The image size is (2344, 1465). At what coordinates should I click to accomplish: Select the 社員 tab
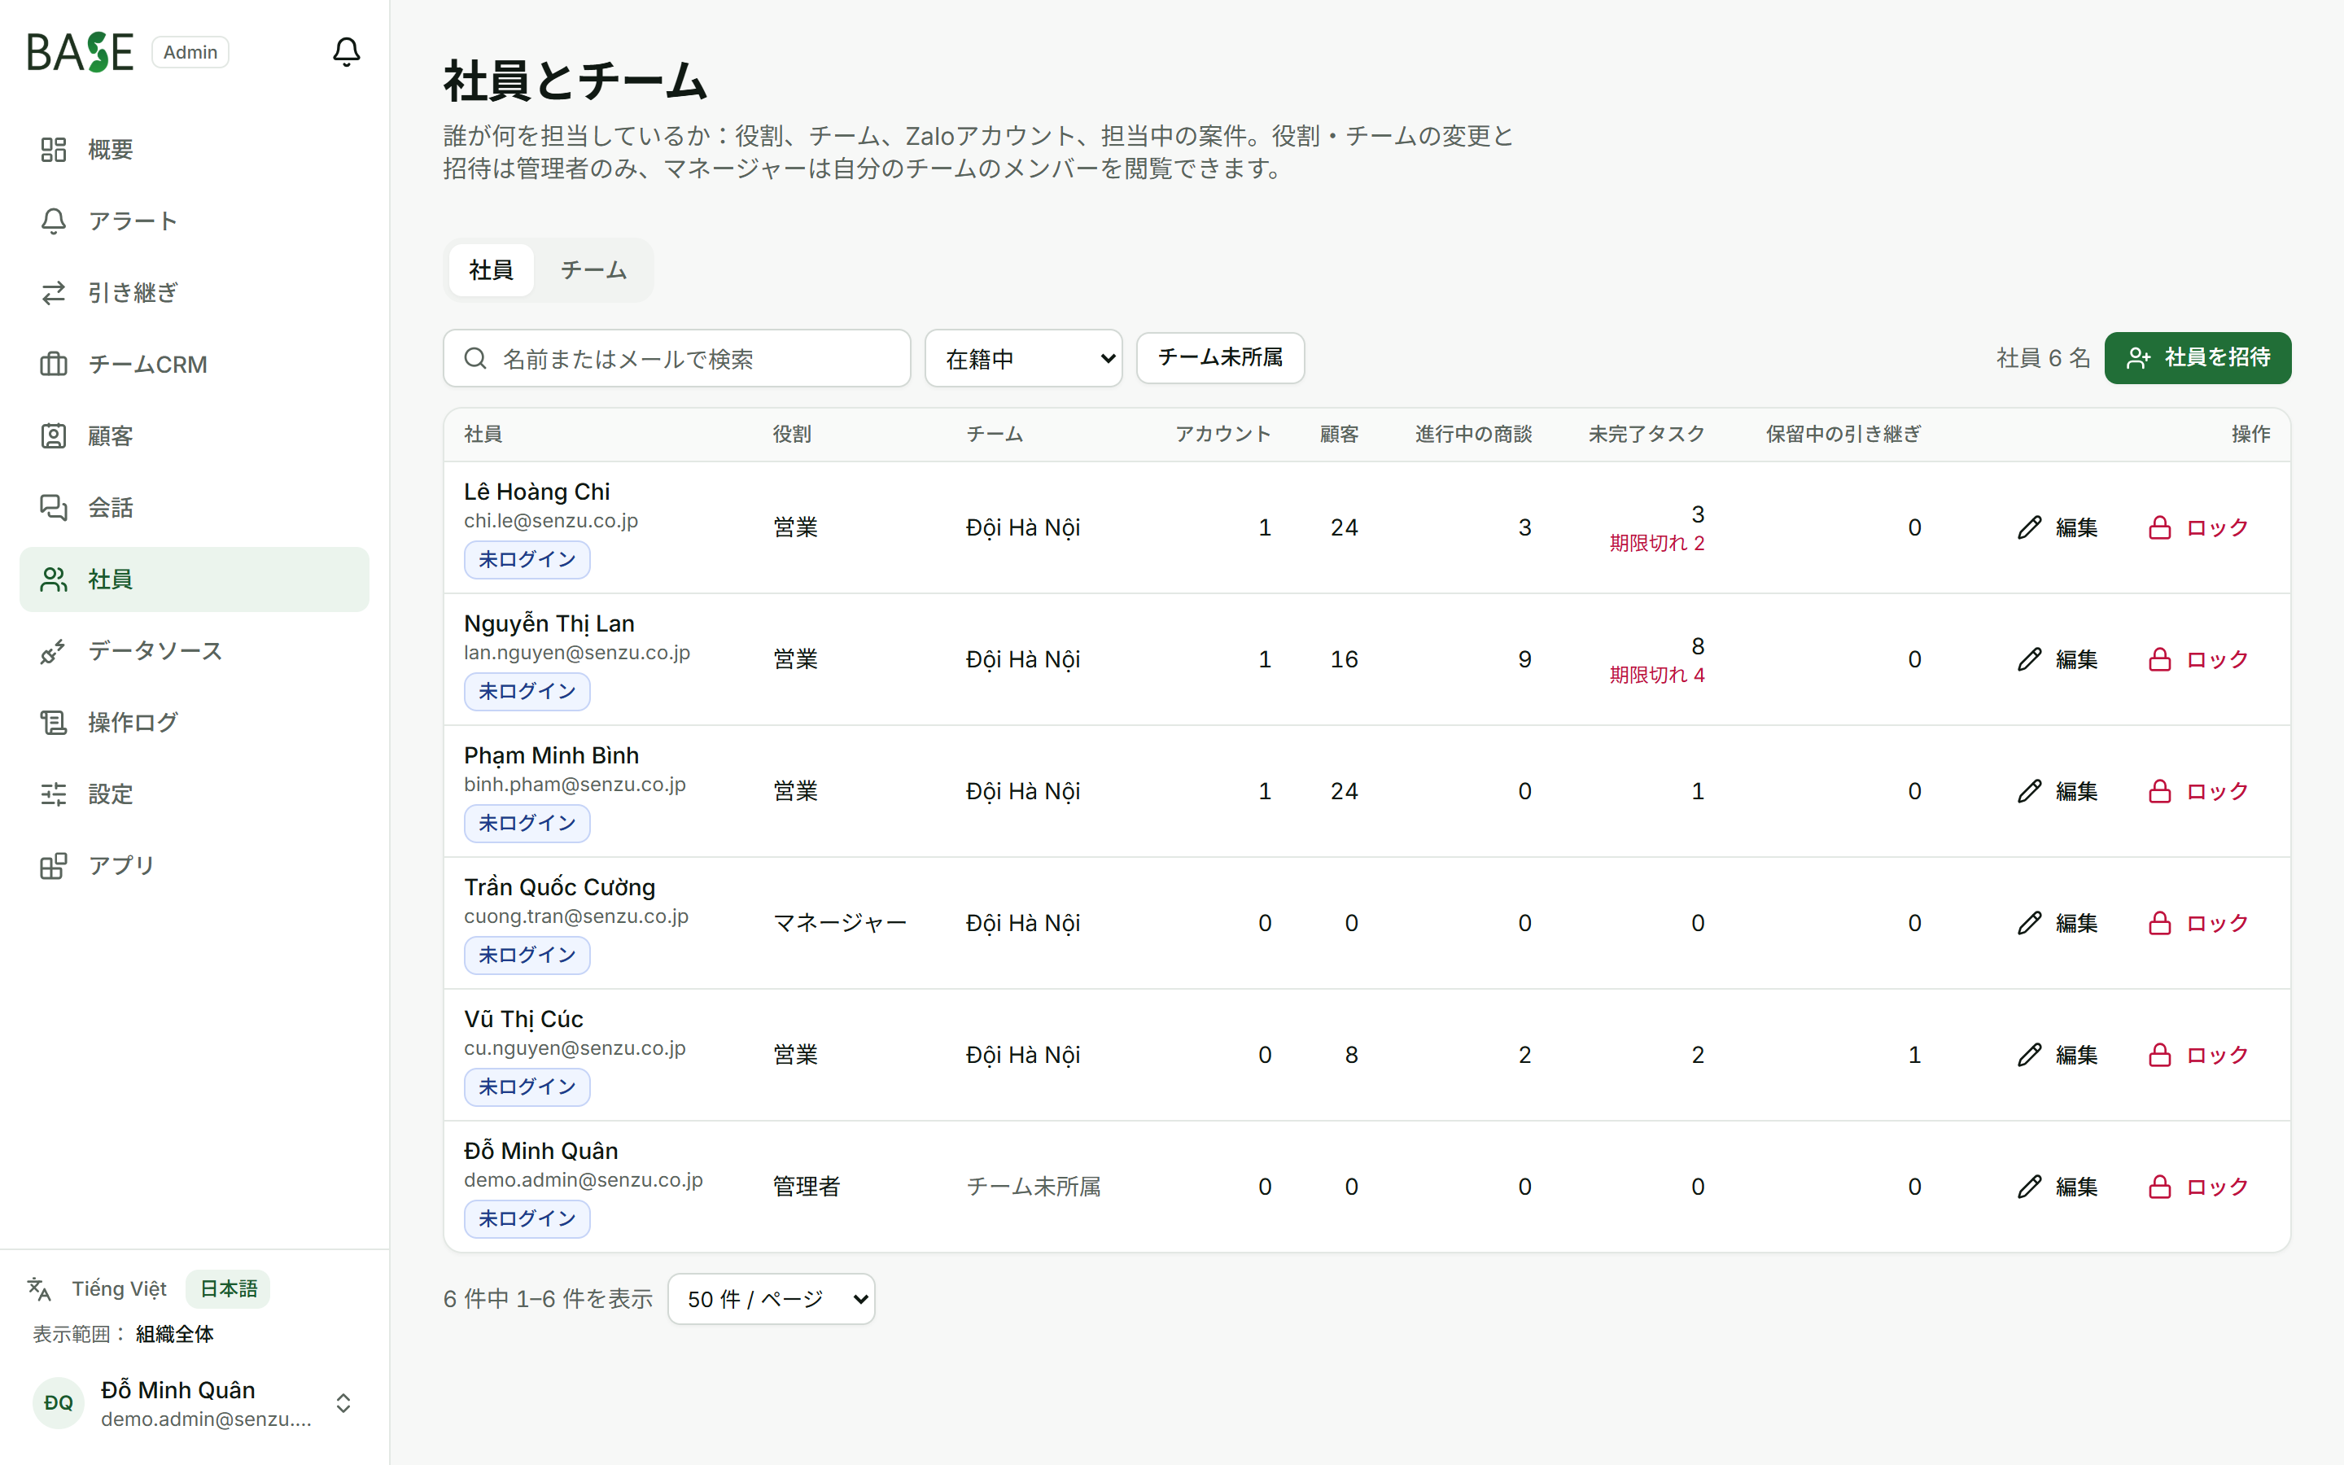click(491, 270)
